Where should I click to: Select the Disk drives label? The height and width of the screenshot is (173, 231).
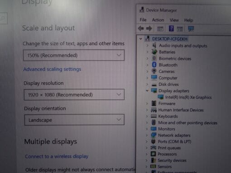pyautogui.click(x=168, y=84)
